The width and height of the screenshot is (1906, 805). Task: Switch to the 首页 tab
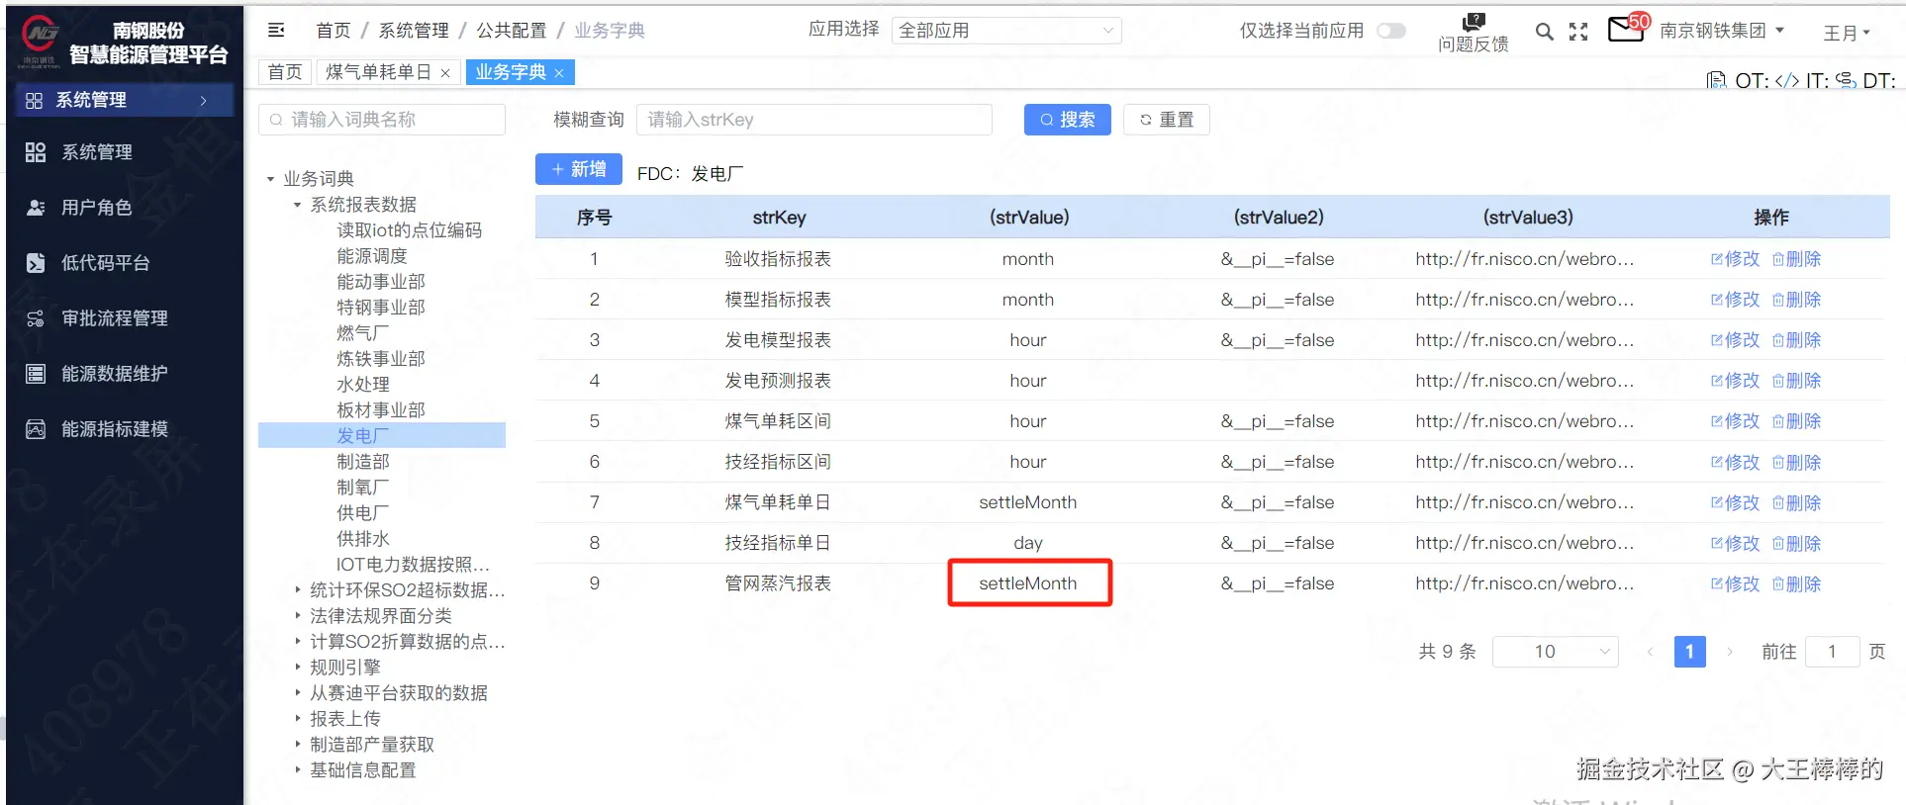pos(285,72)
